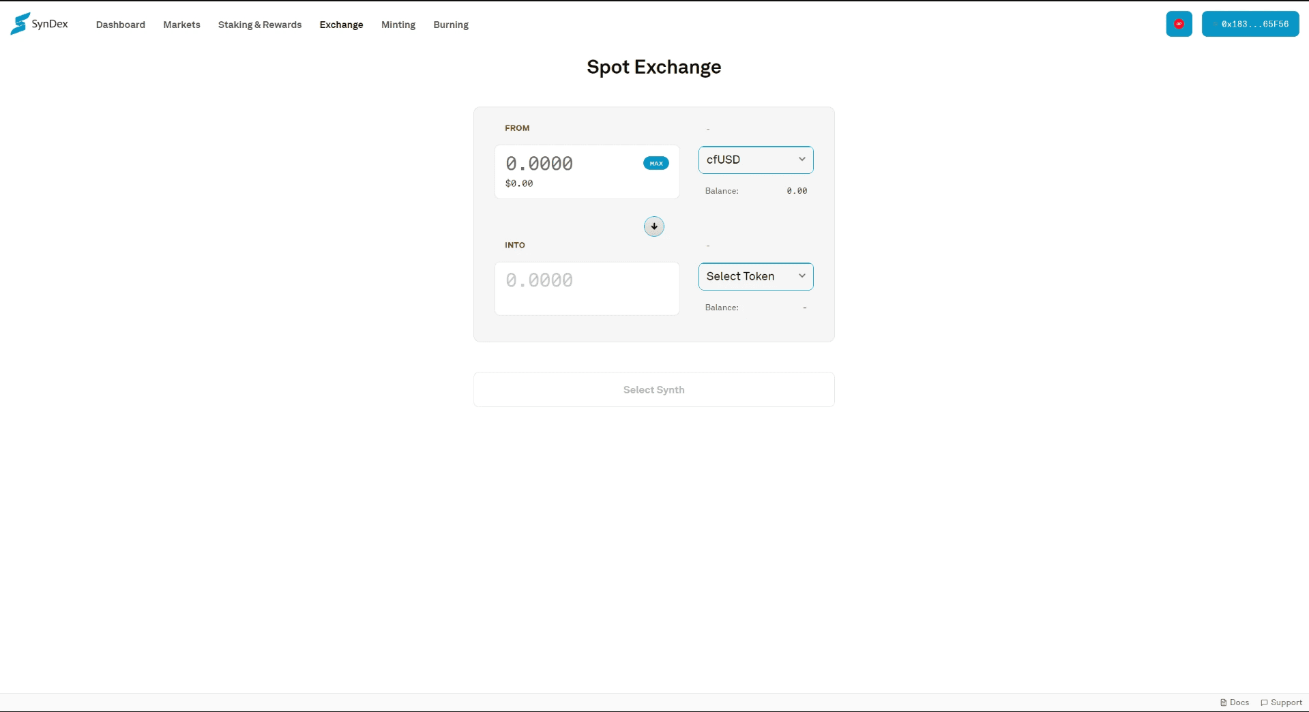Switch to the Minting page
This screenshot has width=1309, height=712.
pyautogui.click(x=398, y=25)
